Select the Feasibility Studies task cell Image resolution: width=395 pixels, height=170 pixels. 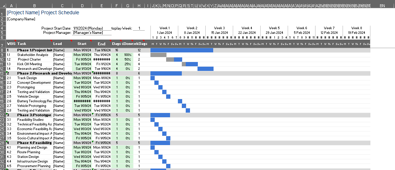coord(34,120)
